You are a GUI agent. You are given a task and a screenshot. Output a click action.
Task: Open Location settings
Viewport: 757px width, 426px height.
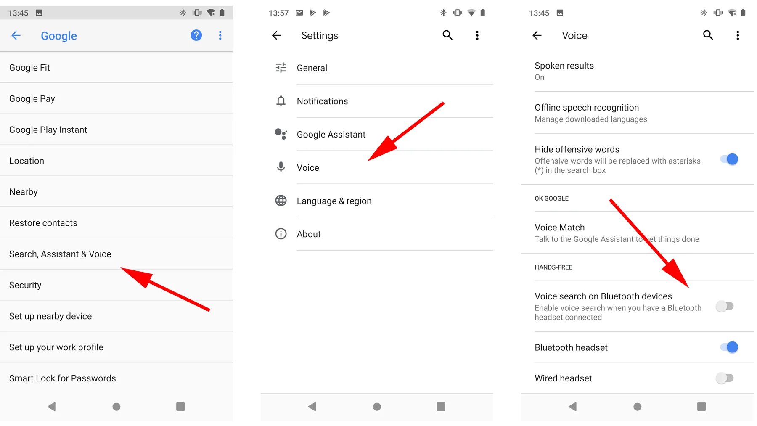116,161
